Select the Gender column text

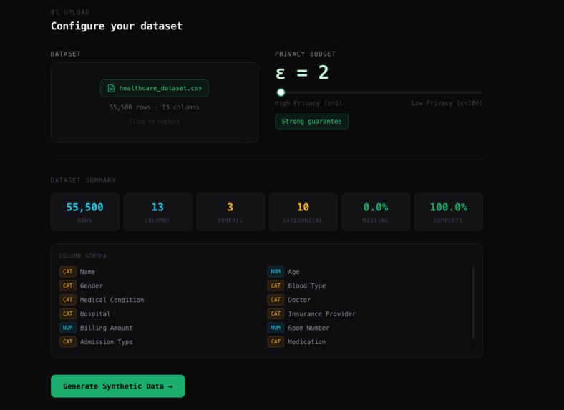[92, 286]
